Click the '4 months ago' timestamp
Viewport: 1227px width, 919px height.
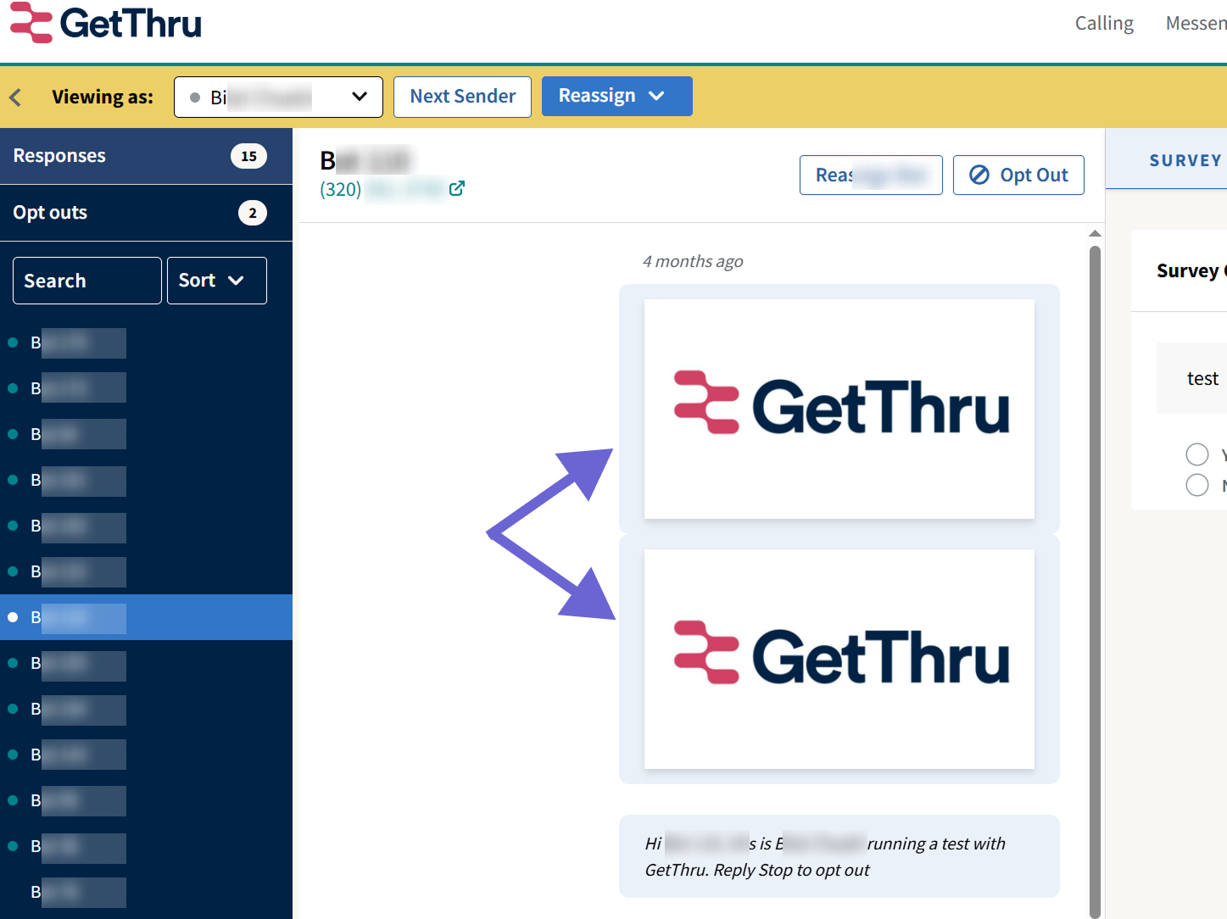pos(693,261)
